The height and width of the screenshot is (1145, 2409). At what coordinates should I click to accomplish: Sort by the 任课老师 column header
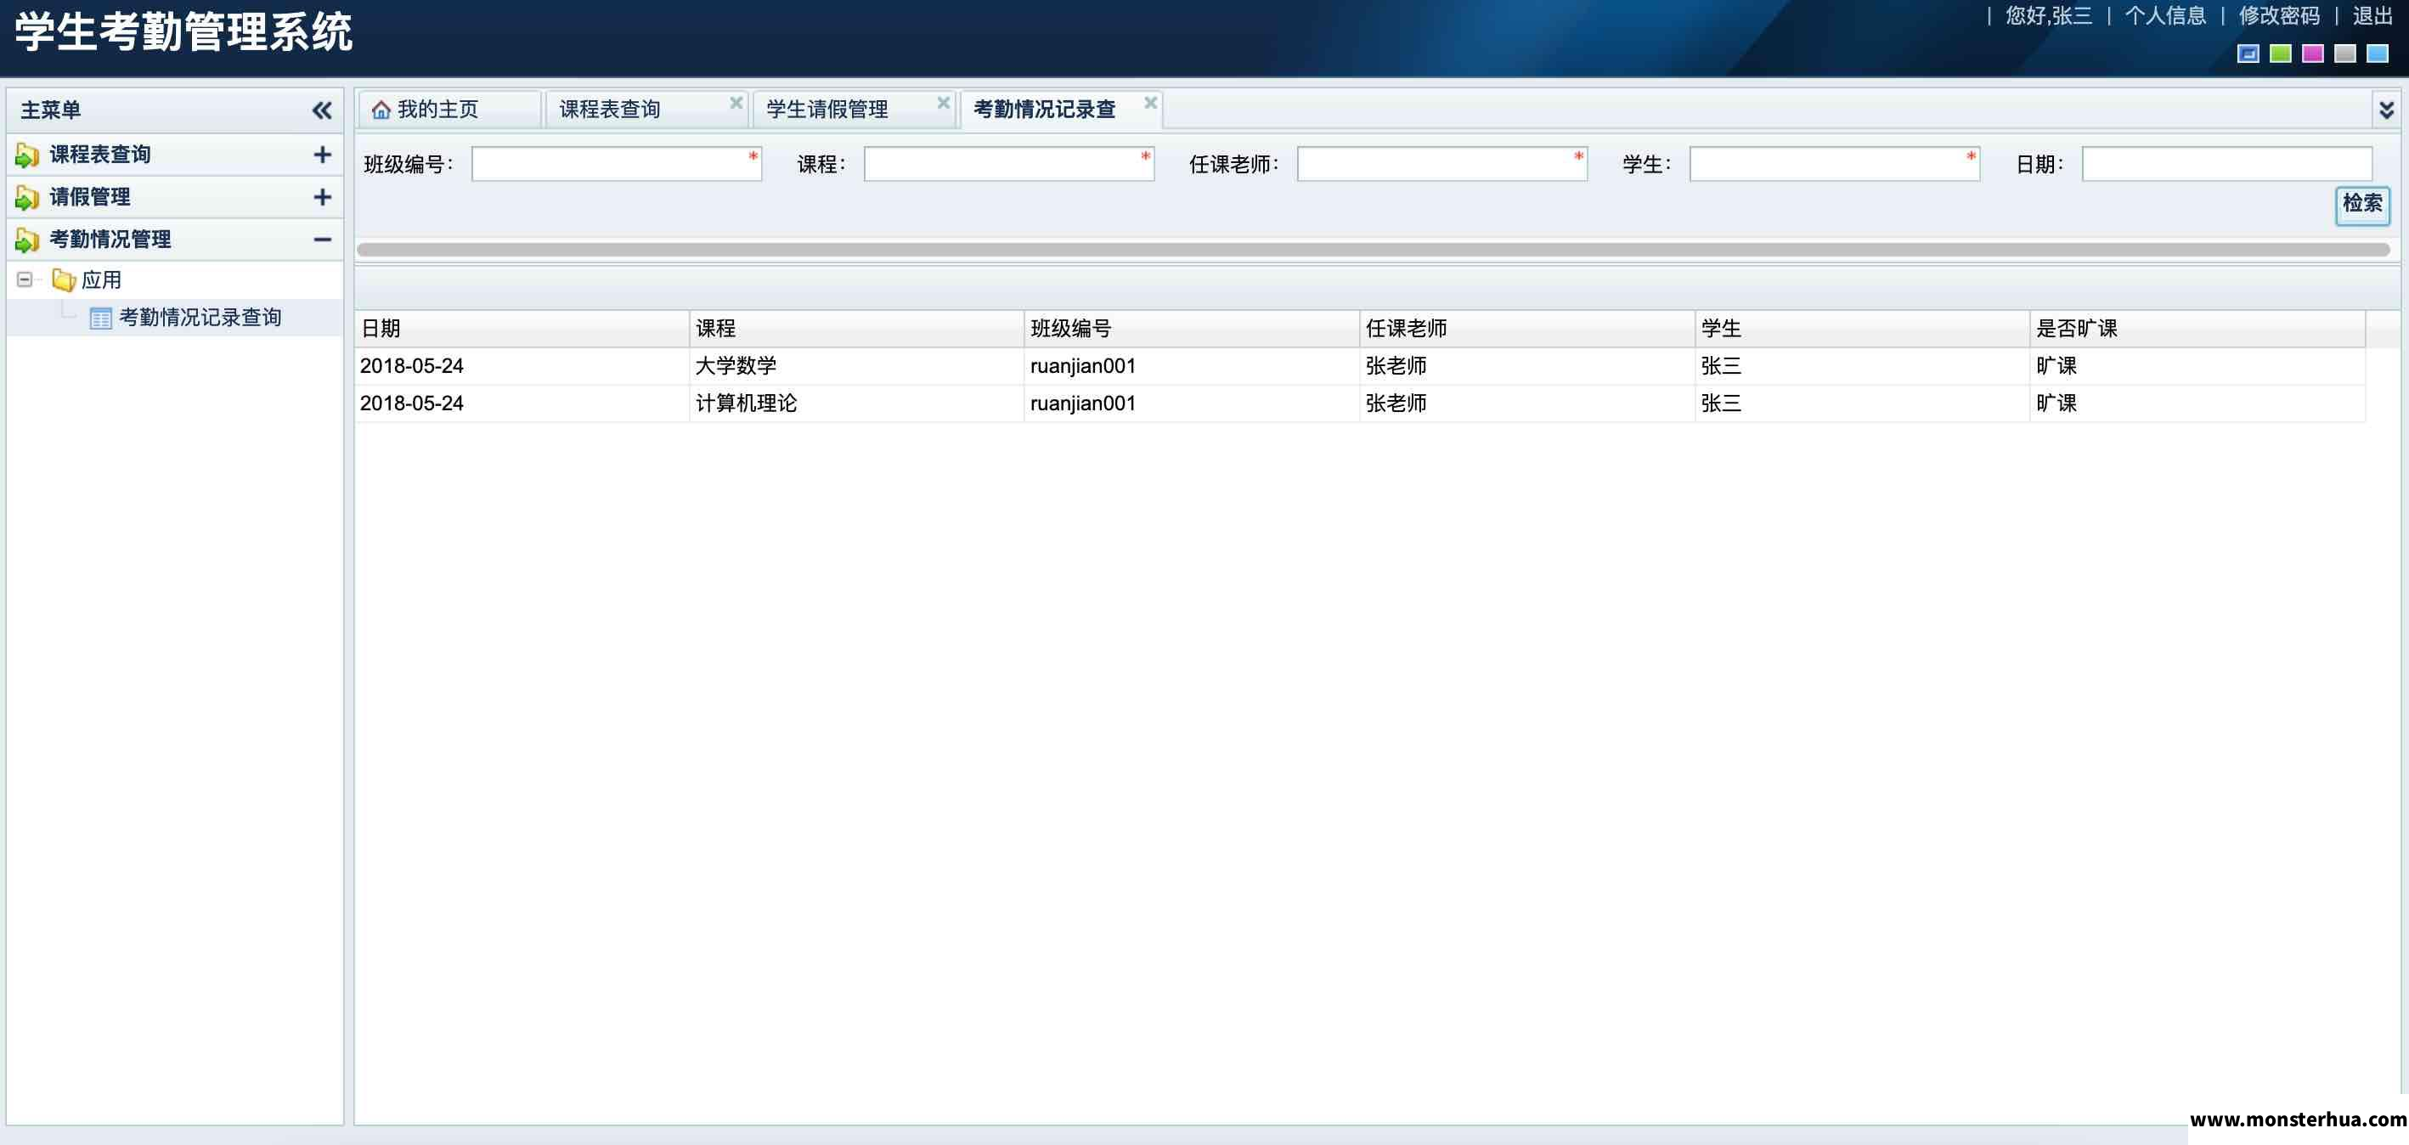(x=1526, y=329)
